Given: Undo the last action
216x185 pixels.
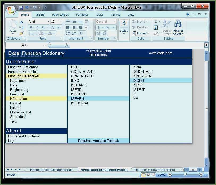Looking at the screenshot, I should (27, 7).
